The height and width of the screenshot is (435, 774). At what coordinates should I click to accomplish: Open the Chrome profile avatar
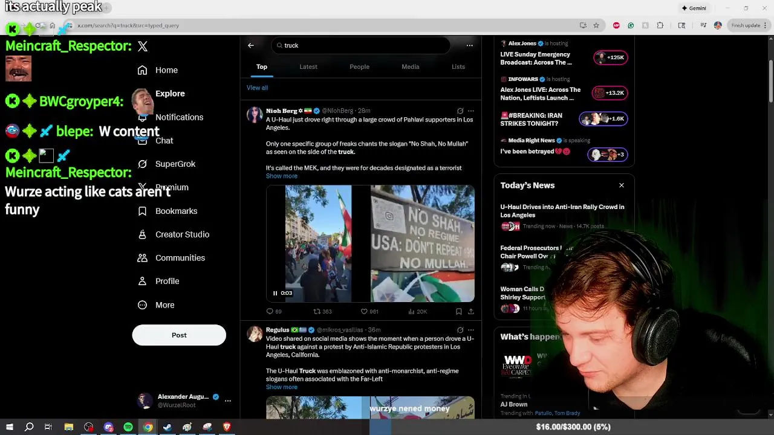(x=718, y=25)
